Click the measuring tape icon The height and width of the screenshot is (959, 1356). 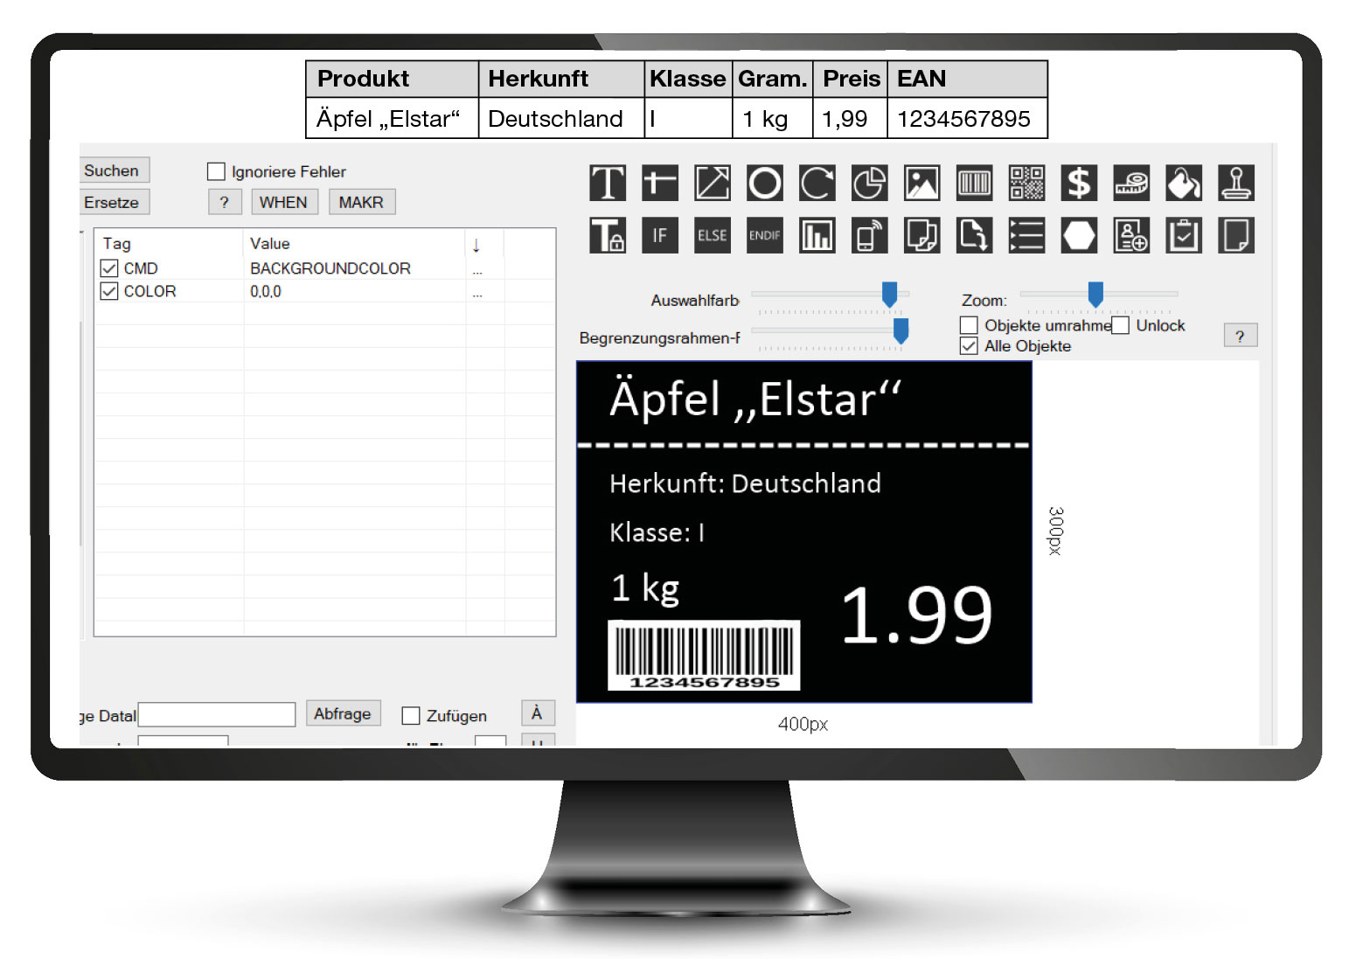tap(1131, 184)
